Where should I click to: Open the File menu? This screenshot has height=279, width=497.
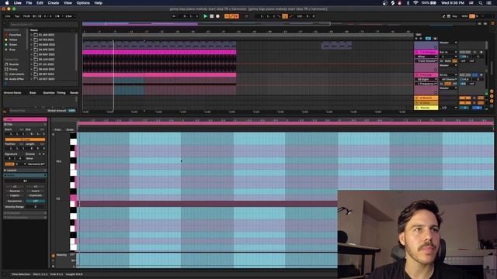click(x=29, y=3)
